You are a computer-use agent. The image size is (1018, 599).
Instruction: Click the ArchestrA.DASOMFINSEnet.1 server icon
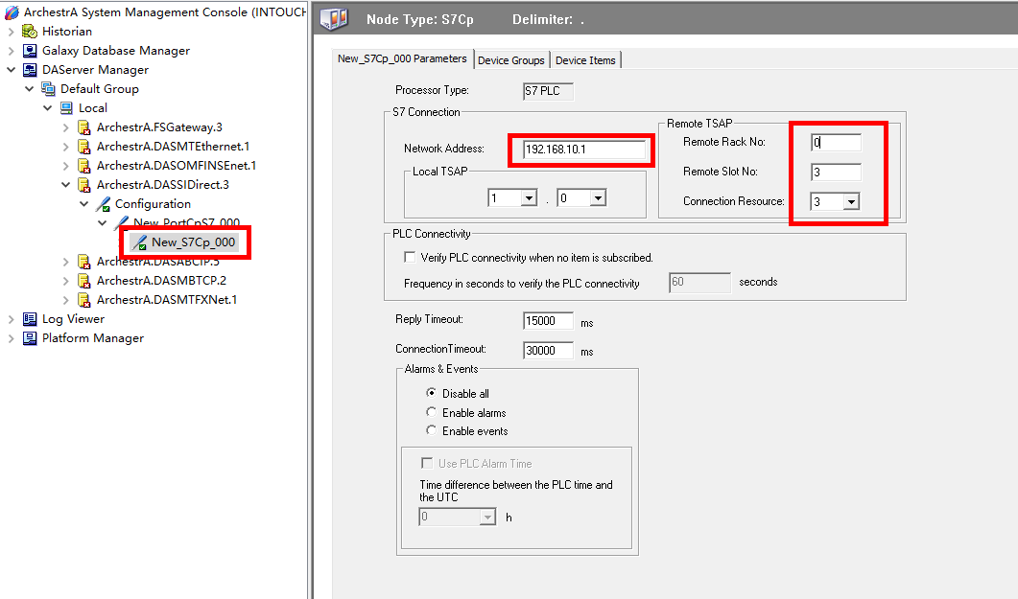coord(83,165)
